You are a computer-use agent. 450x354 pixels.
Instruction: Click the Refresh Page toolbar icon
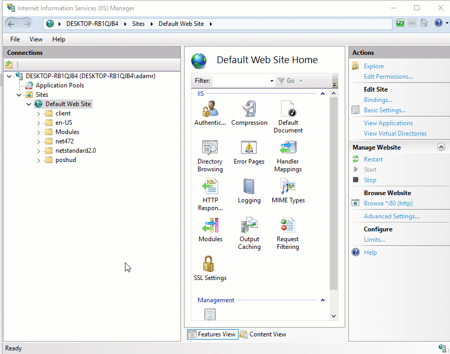click(x=400, y=23)
